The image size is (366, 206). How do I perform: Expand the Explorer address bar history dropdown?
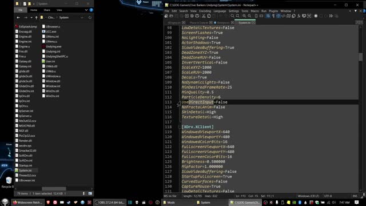82,18
